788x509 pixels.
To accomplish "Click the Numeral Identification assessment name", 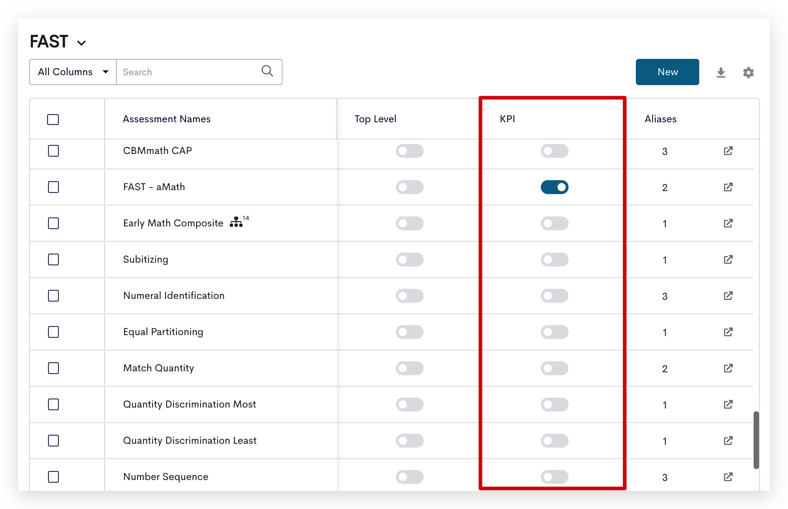I will (174, 296).
